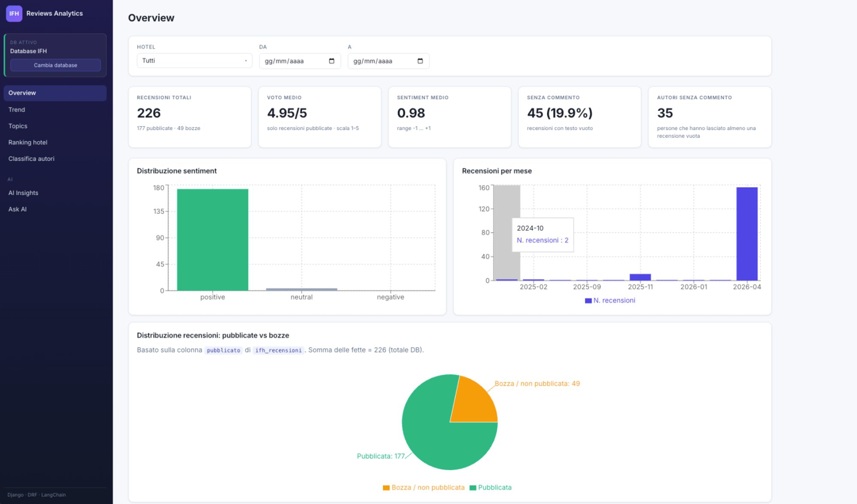Go to the Trend page
This screenshot has width=857, height=504.
55,110
